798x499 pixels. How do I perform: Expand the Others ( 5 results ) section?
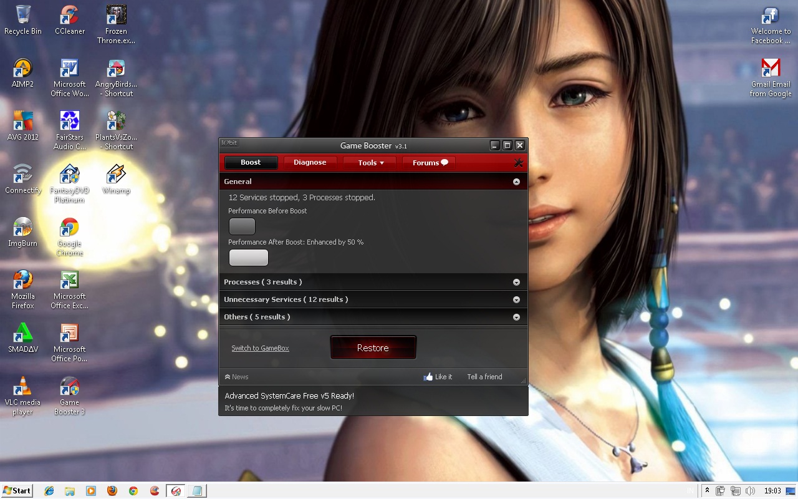point(516,317)
